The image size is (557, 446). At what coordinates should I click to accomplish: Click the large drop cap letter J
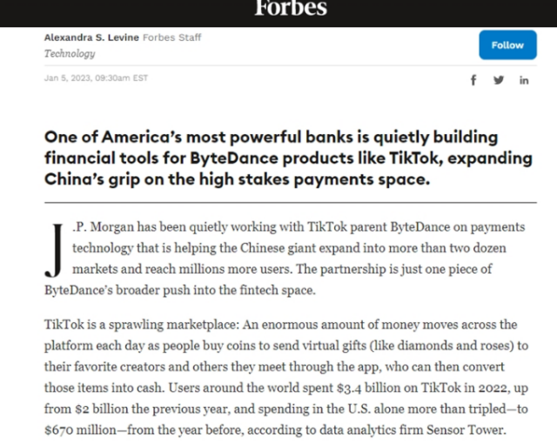click(x=54, y=250)
